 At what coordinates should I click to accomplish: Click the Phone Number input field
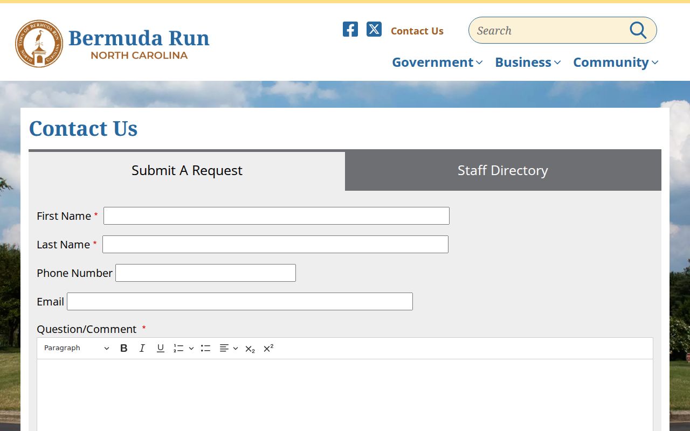click(205, 273)
